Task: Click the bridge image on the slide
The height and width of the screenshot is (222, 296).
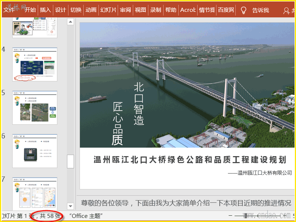Action: [x=188, y=85]
